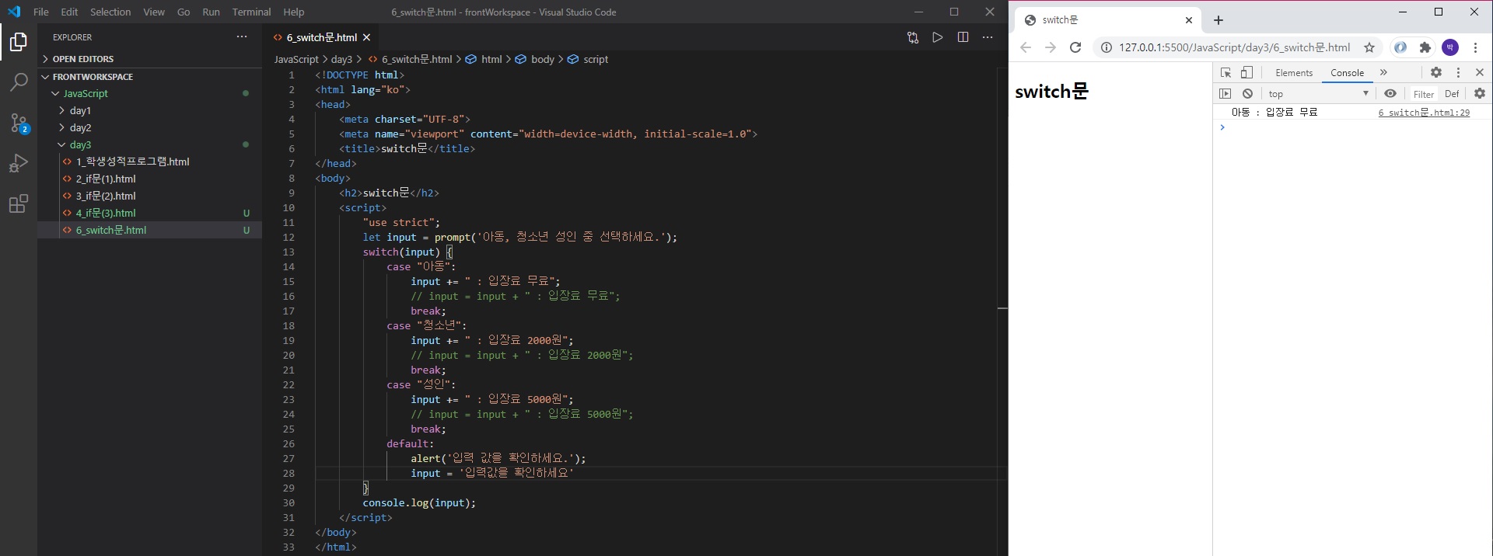Open 2_if문(1).html file
The width and height of the screenshot is (1493, 556).
coord(106,179)
